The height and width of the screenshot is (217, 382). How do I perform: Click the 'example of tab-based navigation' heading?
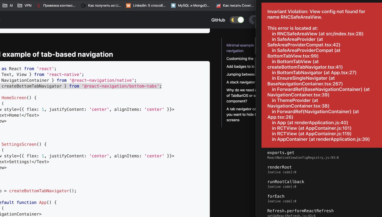tap(58, 54)
